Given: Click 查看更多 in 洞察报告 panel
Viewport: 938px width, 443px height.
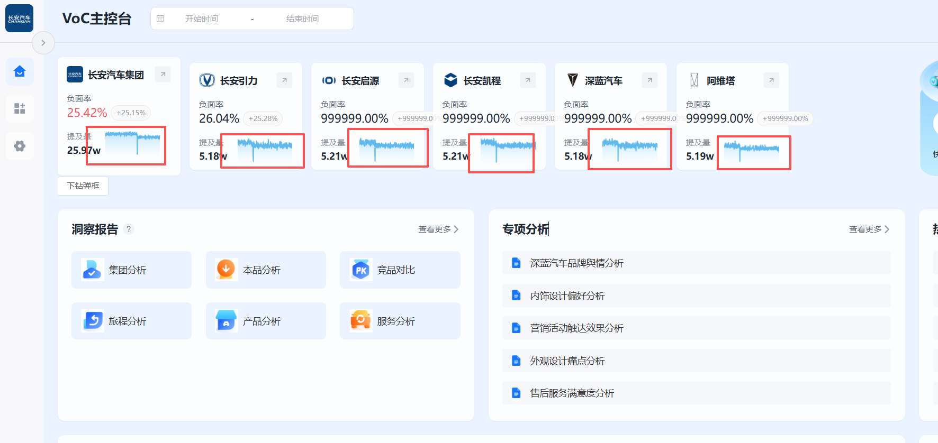Looking at the screenshot, I should pos(438,229).
